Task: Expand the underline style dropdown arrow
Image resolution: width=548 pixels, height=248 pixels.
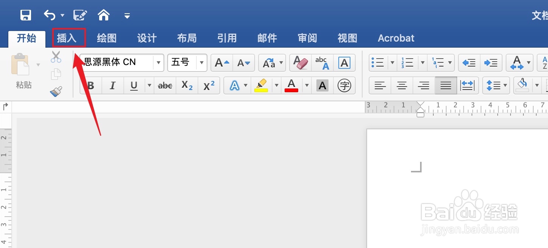Action: [x=149, y=85]
